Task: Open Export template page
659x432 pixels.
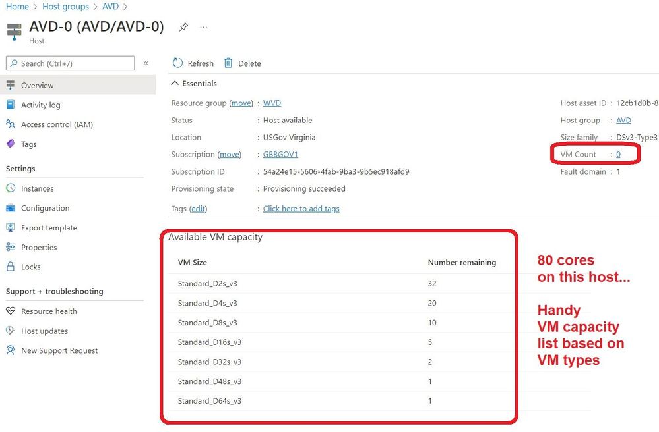Action: point(49,228)
